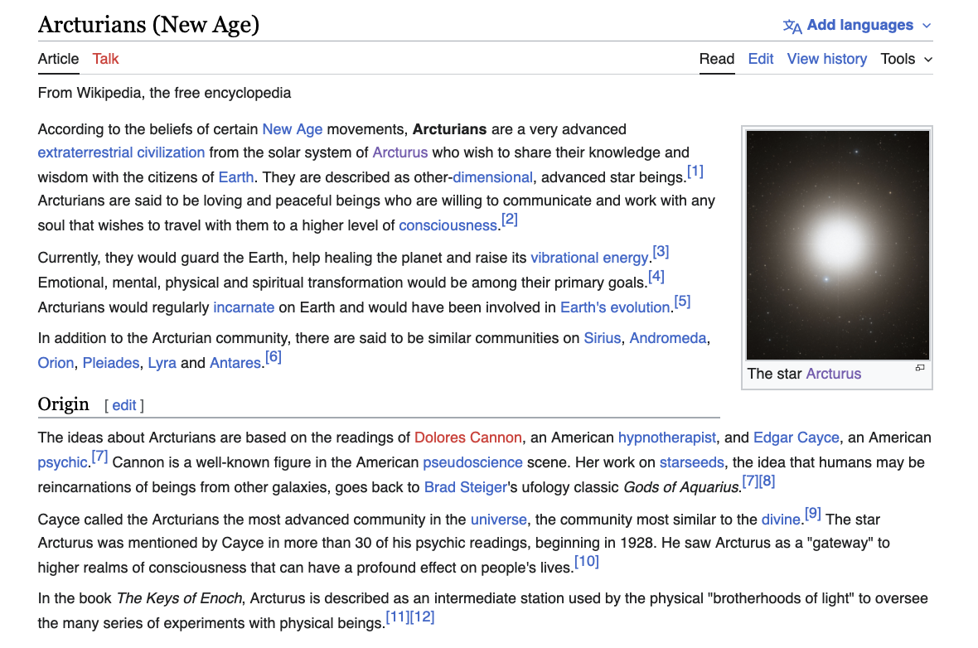Click the enlarge icon in the image caption

point(920,368)
